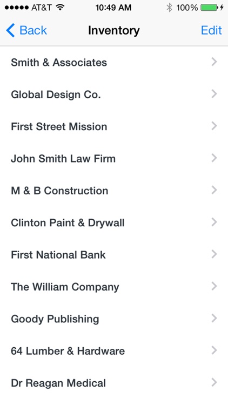This screenshot has height=405, width=228.
Task: Open chevron for Smith & Associates
Action: [x=214, y=62]
